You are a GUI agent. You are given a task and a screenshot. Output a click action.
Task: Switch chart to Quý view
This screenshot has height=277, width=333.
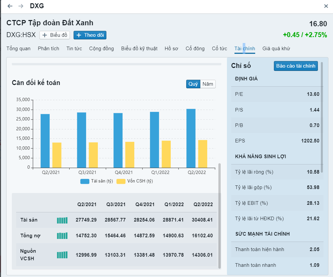193,84
